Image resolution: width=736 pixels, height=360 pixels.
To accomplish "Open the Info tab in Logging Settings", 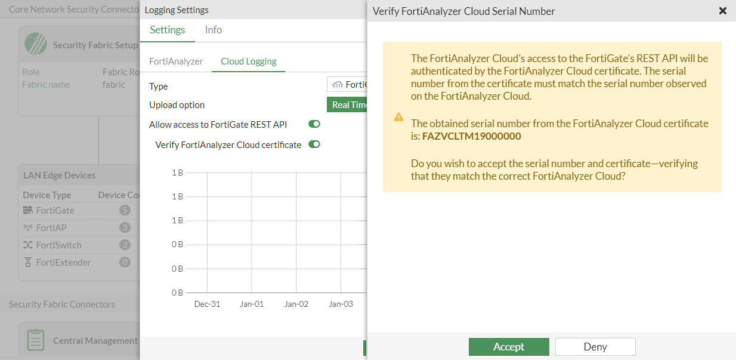I will tap(213, 30).
